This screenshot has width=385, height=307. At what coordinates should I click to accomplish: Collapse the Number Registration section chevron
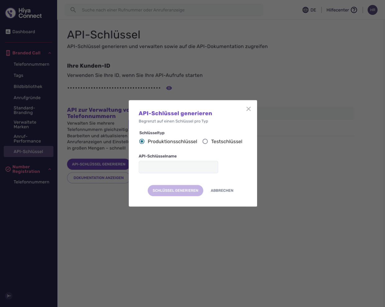[x=50, y=169]
